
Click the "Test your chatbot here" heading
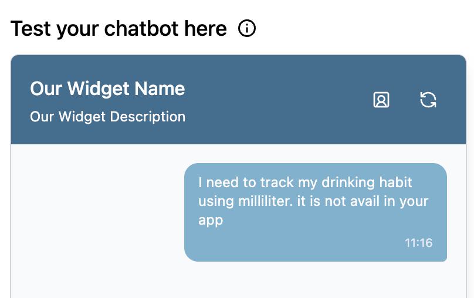[x=118, y=29]
